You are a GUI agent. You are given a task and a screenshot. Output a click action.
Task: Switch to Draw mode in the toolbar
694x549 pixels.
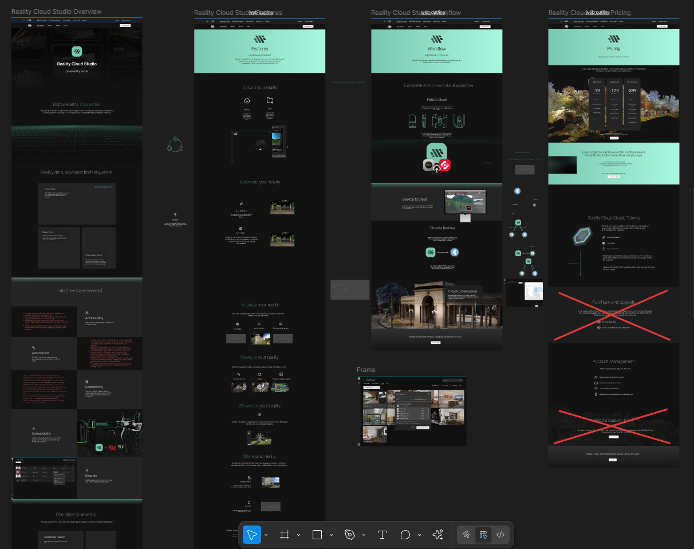click(x=466, y=535)
